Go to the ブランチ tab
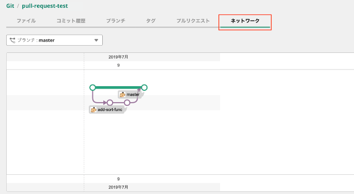This screenshot has height=194, width=354. pyautogui.click(x=116, y=21)
